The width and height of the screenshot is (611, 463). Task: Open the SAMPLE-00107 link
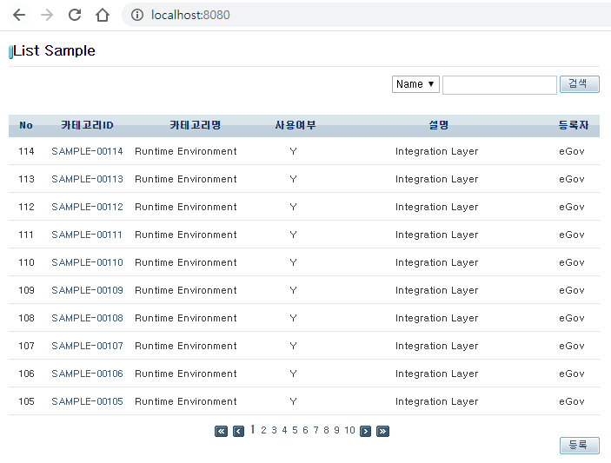click(x=87, y=346)
